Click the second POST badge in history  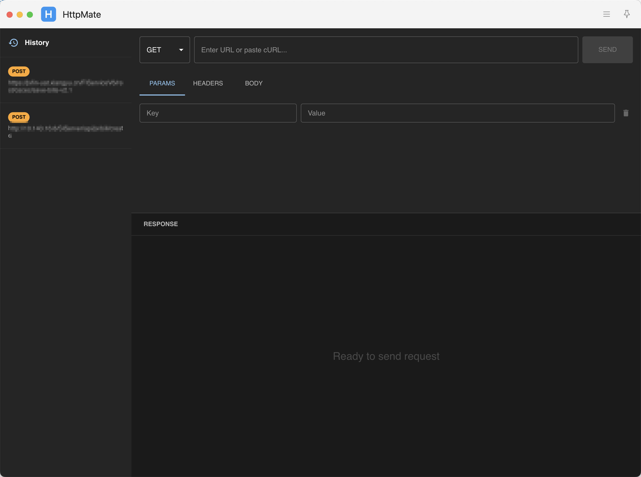coord(19,117)
